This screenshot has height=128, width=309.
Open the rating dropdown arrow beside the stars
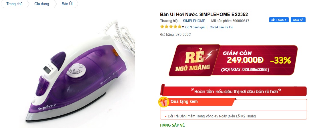(183, 27)
